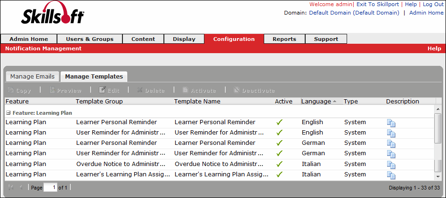Open the Support tab
The image size is (446, 198).
(326, 39)
